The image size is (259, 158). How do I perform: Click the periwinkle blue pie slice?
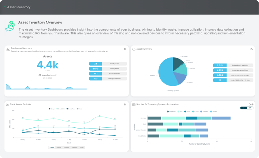pyautogui.click(x=180, y=77)
